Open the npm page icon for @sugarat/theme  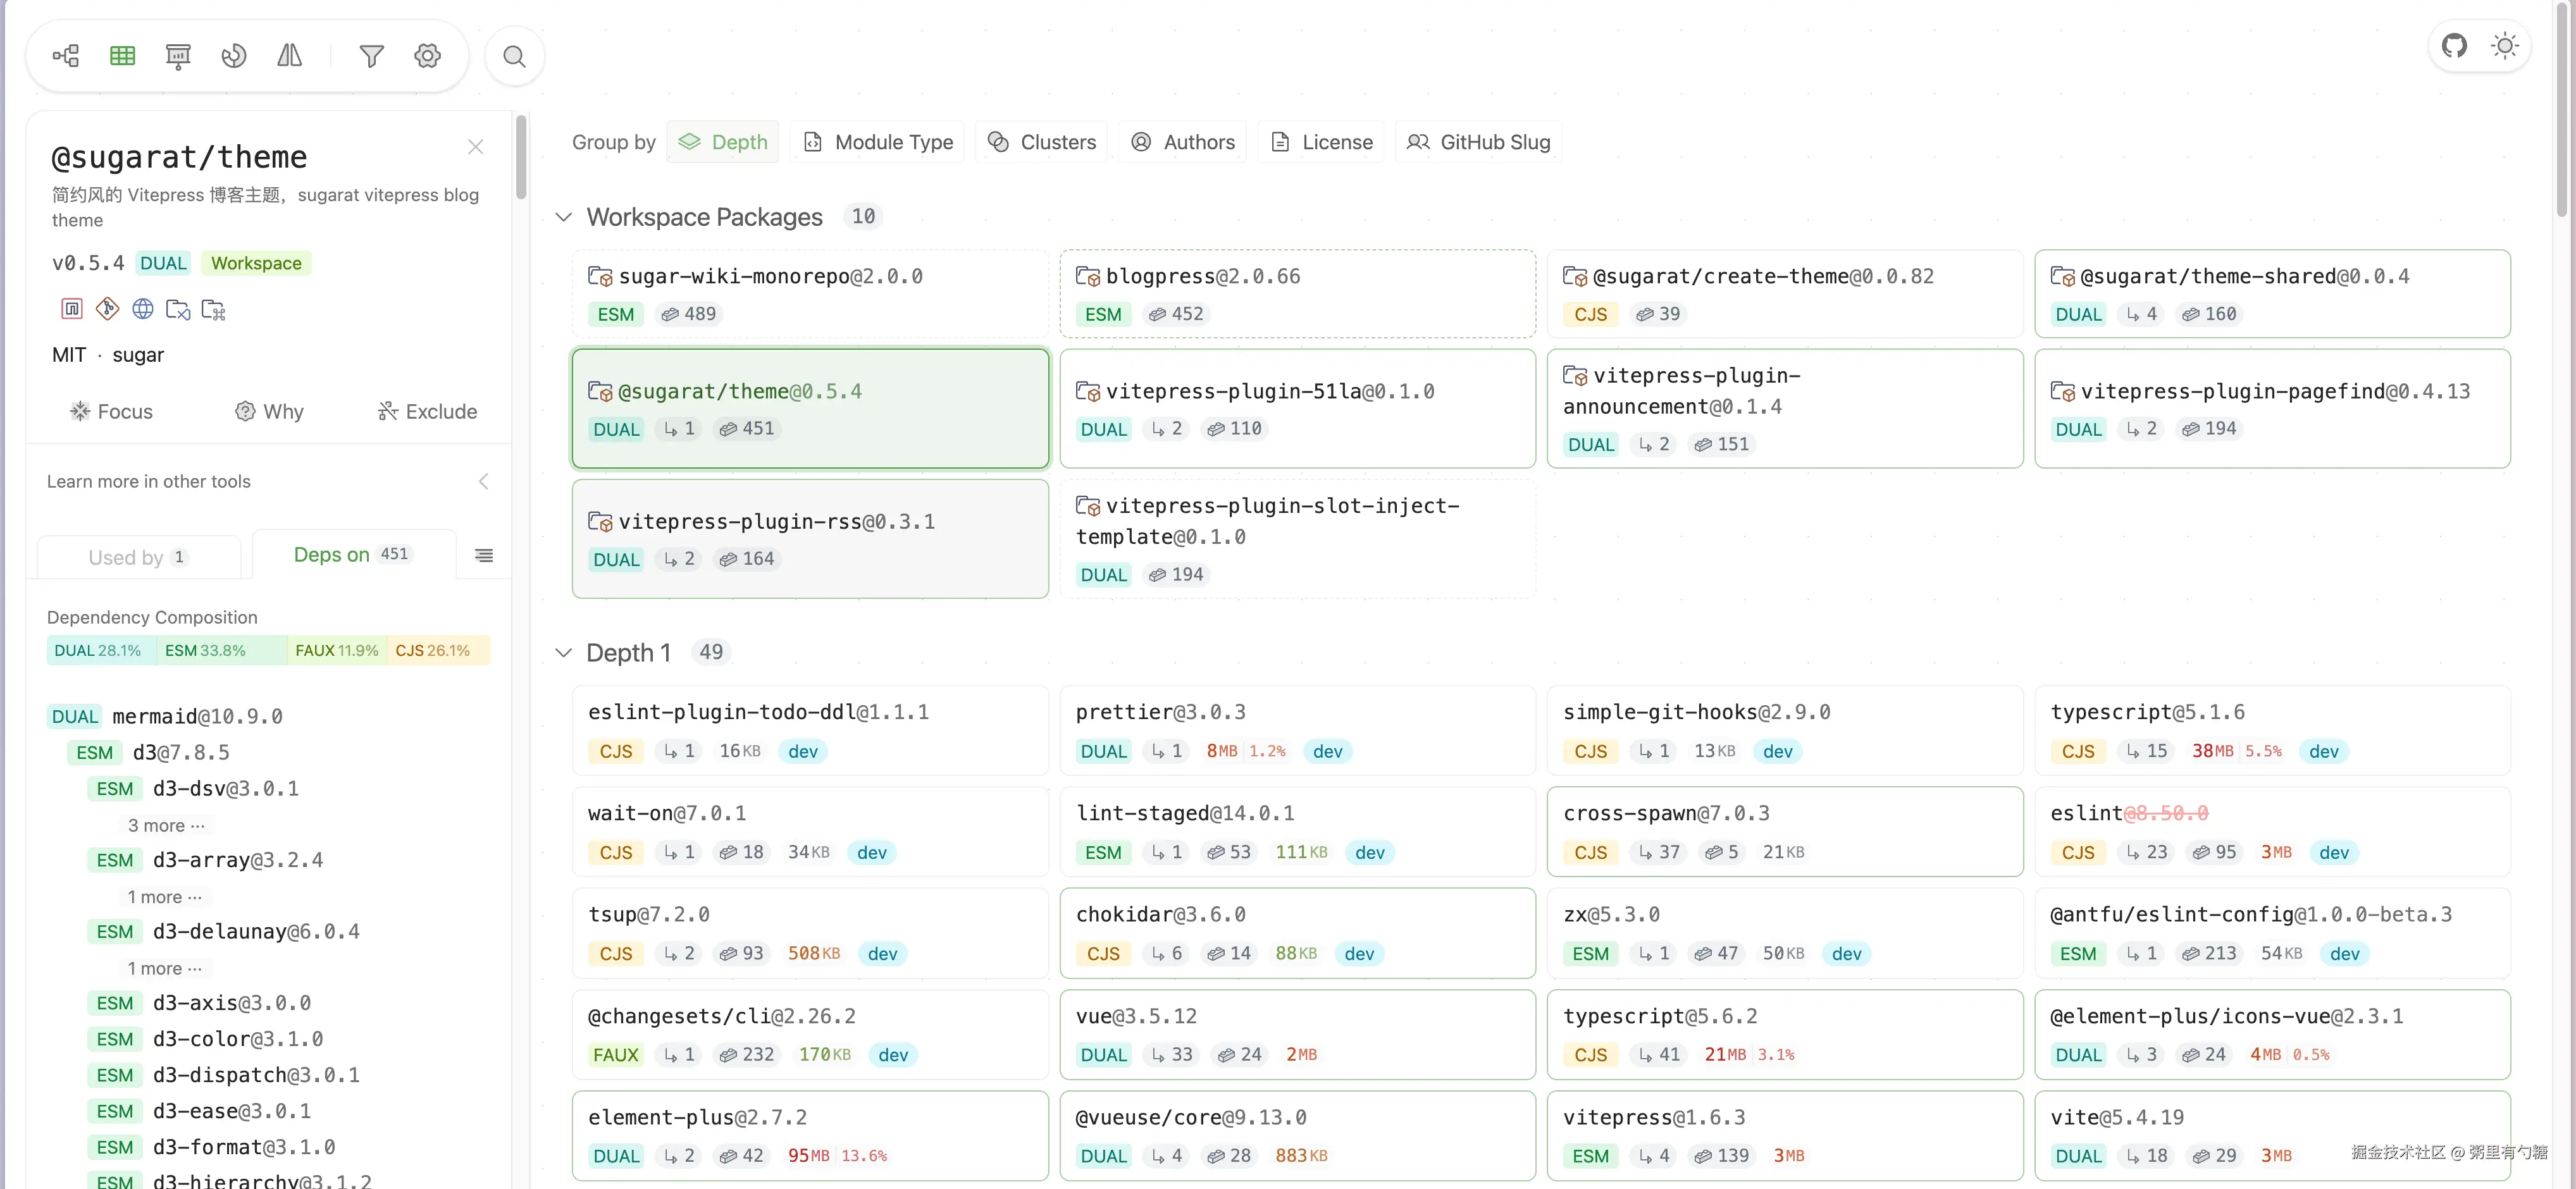pos(71,309)
